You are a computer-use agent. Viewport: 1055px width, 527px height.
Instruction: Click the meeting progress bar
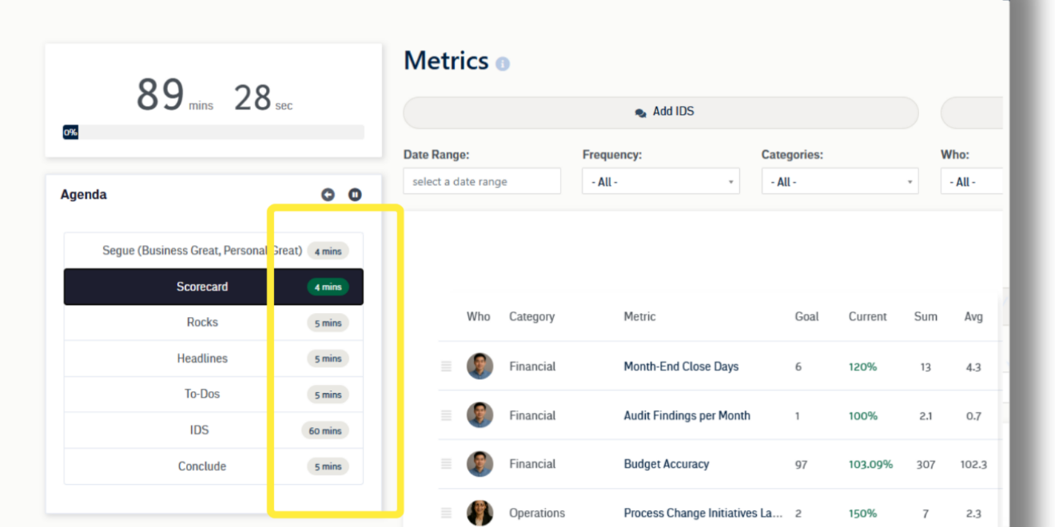tap(213, 133)
